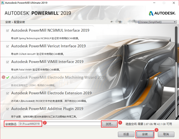Click the 后退 back button
This screenshot has width=179, height=139.
click(x=126, y=134)
